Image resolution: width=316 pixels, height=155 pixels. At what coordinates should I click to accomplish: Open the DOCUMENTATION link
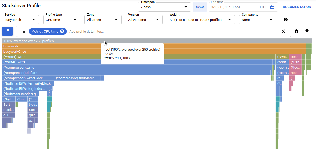[297, 7]
